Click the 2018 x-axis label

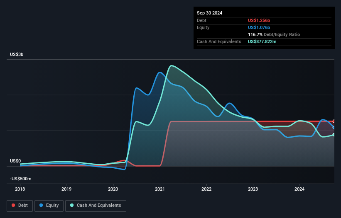[20, 189]
